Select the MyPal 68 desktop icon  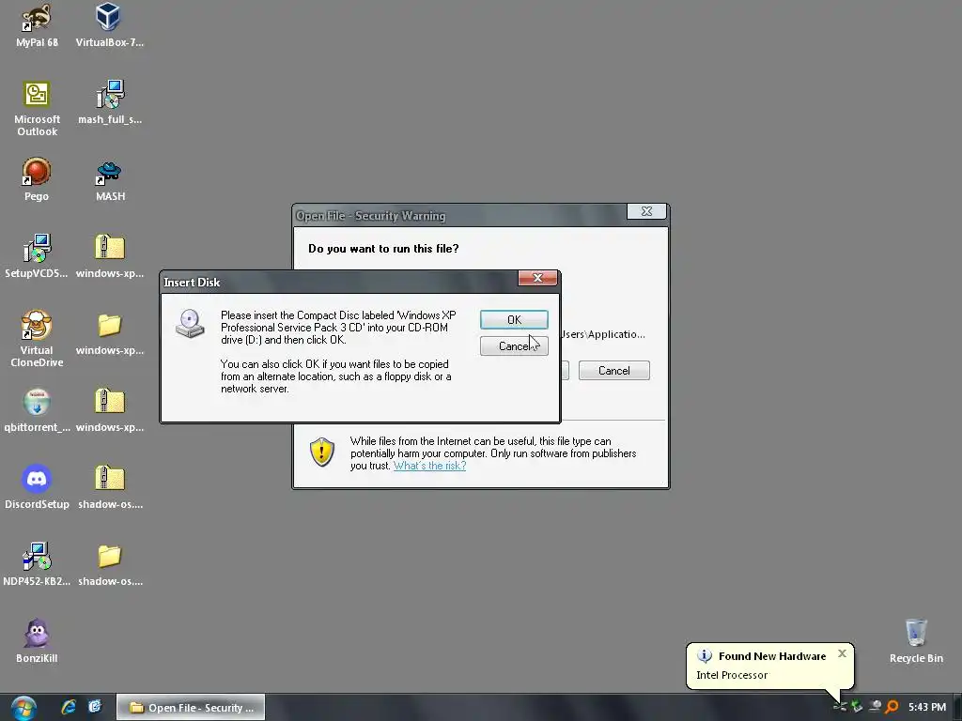click(x=37, y=25)
